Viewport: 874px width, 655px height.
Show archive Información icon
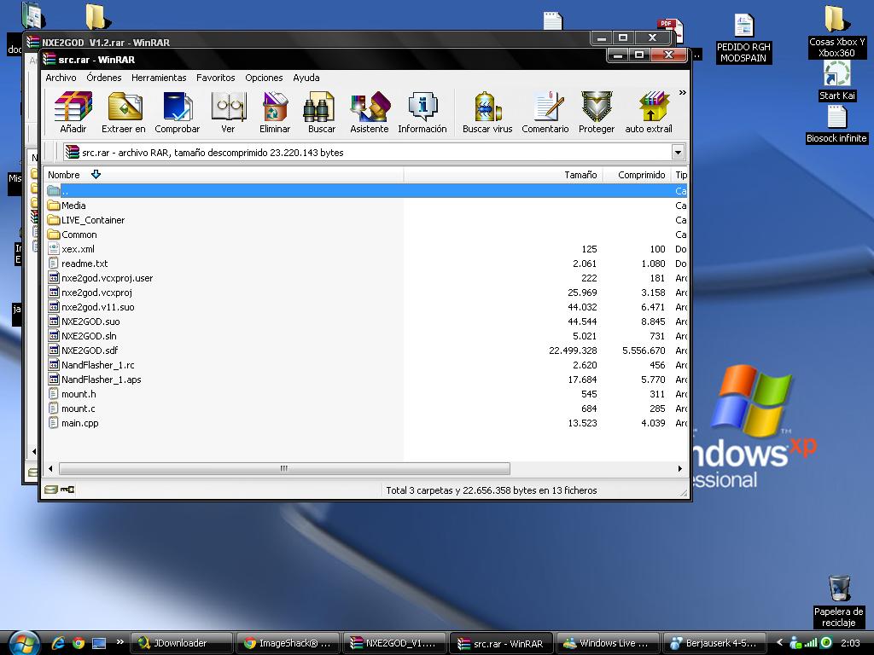(422, 111)
